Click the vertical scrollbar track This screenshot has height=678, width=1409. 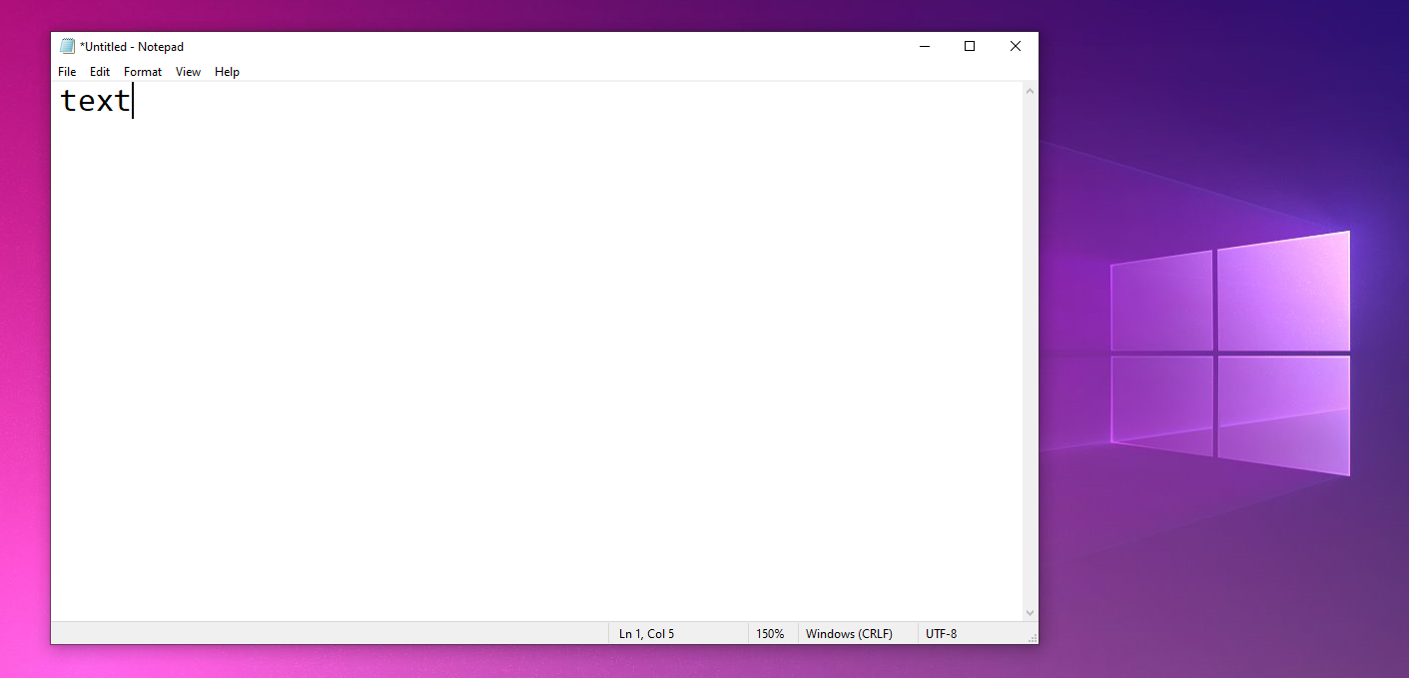coord(1031,349)
